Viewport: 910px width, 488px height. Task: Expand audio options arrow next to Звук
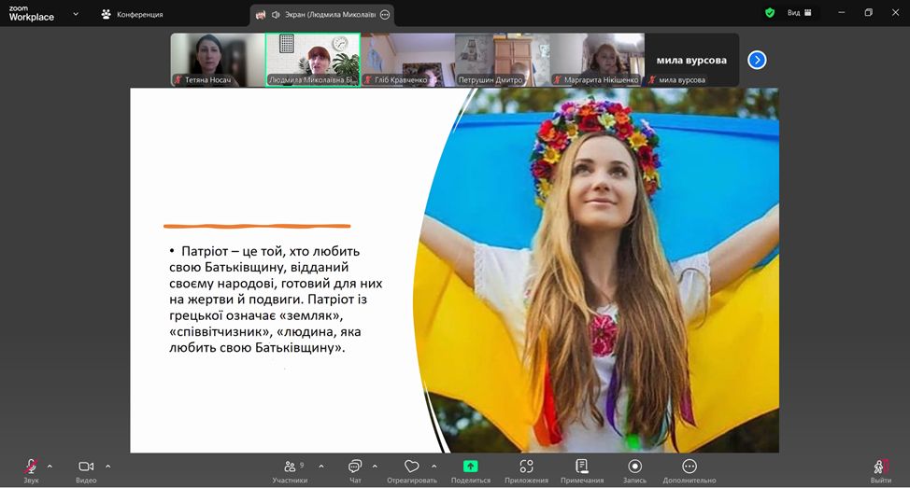point(50,466)
